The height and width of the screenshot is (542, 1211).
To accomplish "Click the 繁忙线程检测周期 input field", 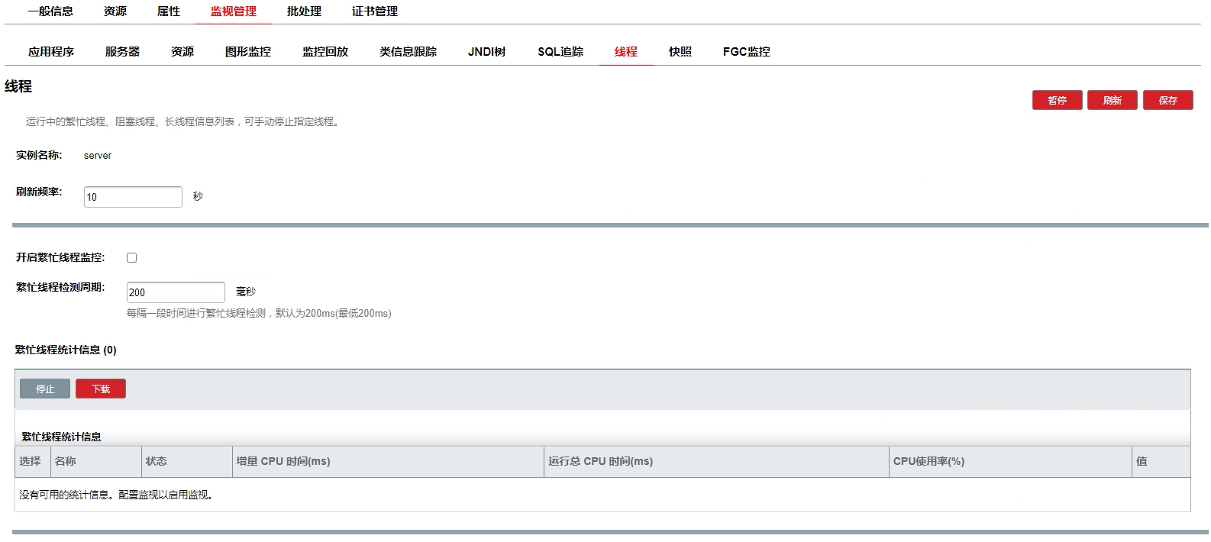I will coord(176,292).
